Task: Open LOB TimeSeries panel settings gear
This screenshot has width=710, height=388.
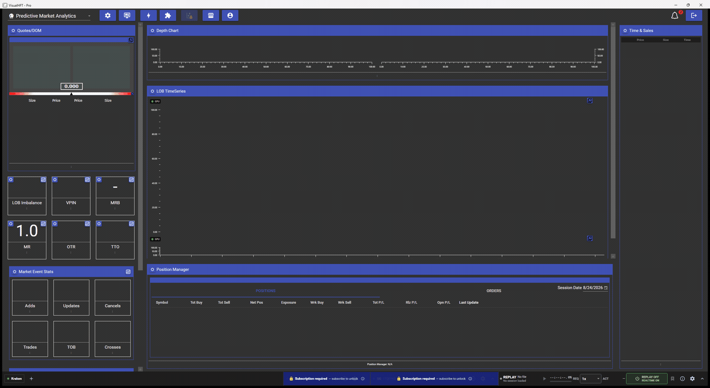Action: click(152, 91)
